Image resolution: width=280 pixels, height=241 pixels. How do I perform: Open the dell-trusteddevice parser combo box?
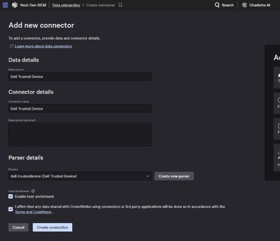click(80, 176)
